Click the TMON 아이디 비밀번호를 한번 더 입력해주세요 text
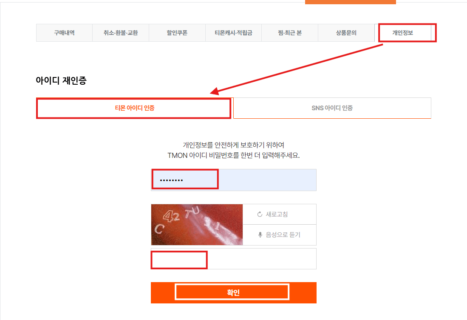Image resolution: width=467 pixels, height=320 pixels. [x=234, y=155]
